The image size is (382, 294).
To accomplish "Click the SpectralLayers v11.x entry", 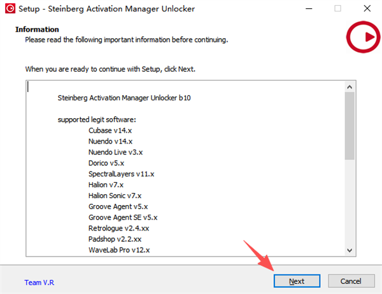I will point(121,173).
